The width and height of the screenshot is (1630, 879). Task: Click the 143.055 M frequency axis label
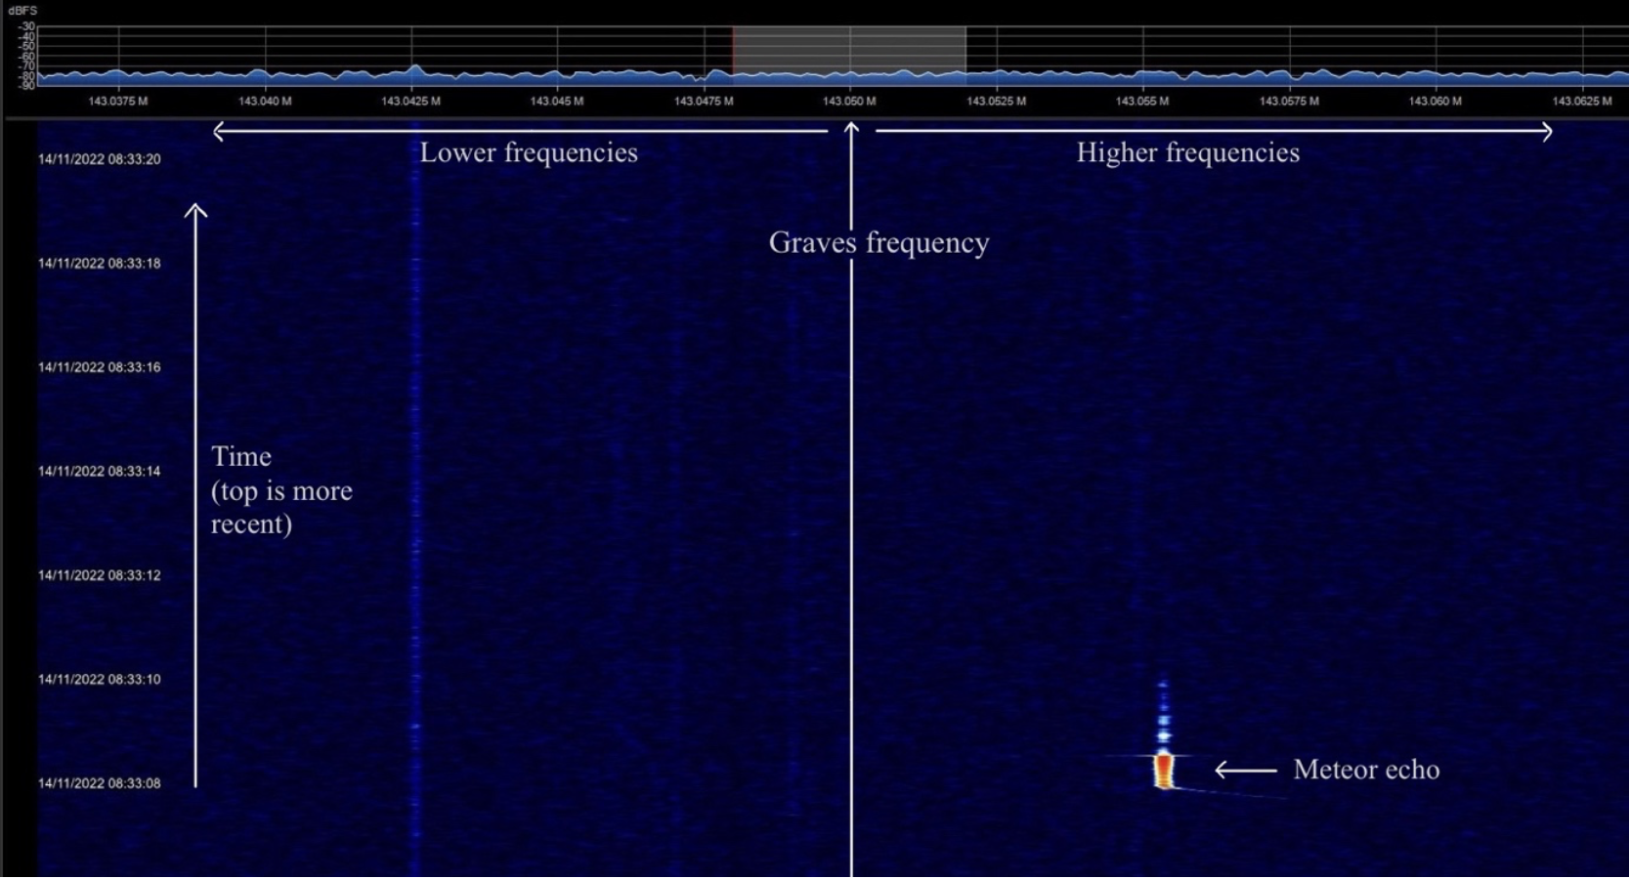(x=1142, y=102)
